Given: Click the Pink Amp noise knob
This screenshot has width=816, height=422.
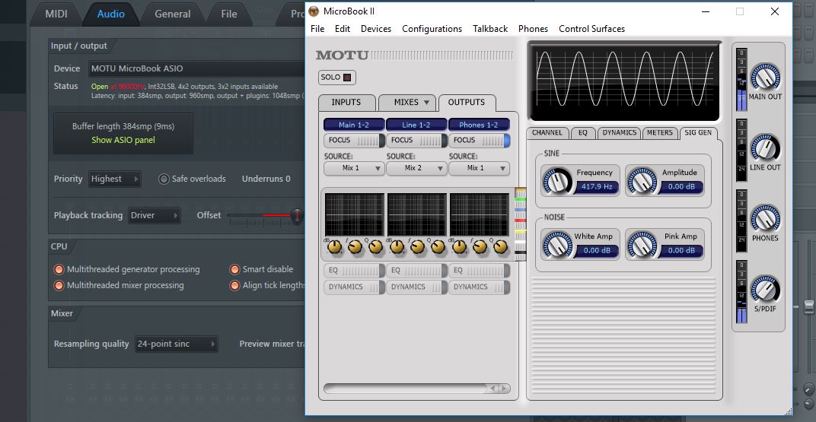Looking at the screenshot, I should pos(641,244).
